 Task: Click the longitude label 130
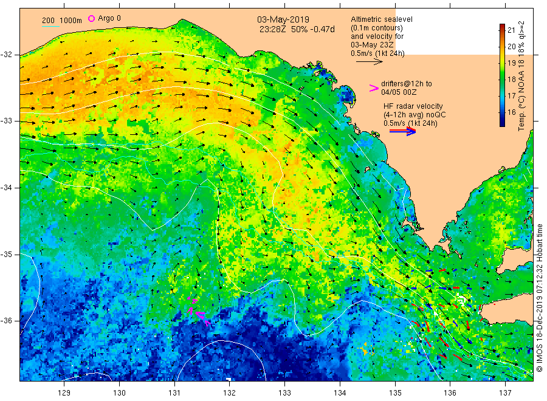[119, 393]
